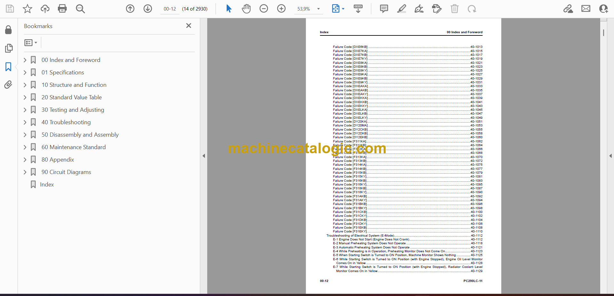Jump to 50 Disassembly and Assembly bookmark
Viewport: 614px width, 296px height.
80,135
